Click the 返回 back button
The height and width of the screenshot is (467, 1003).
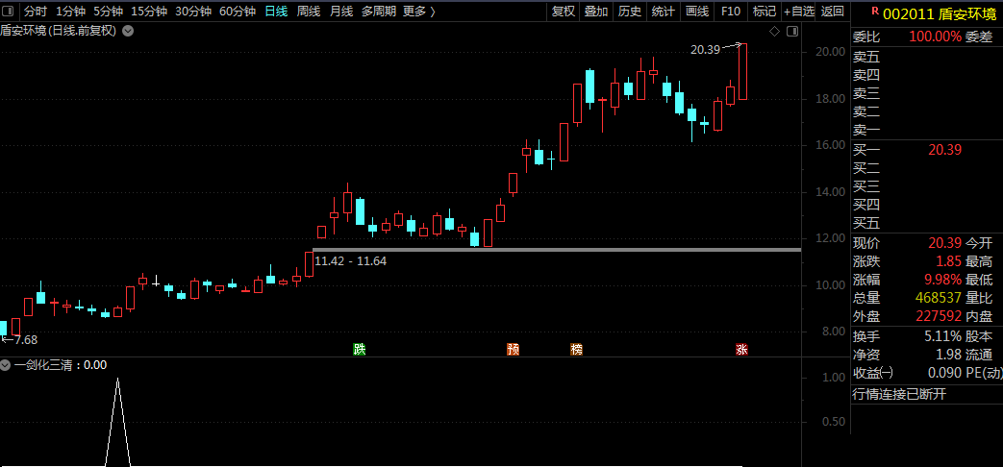(833, 11)
